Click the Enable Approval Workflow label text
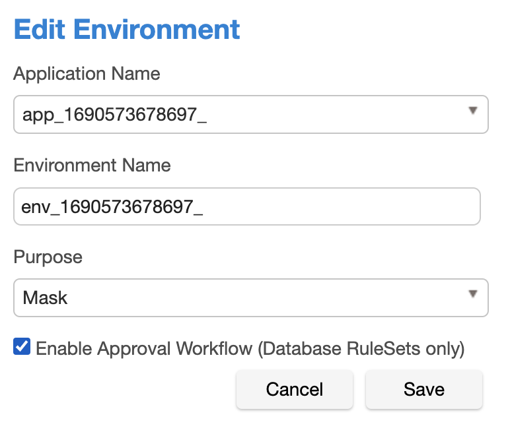 click(x=144, y=348)
